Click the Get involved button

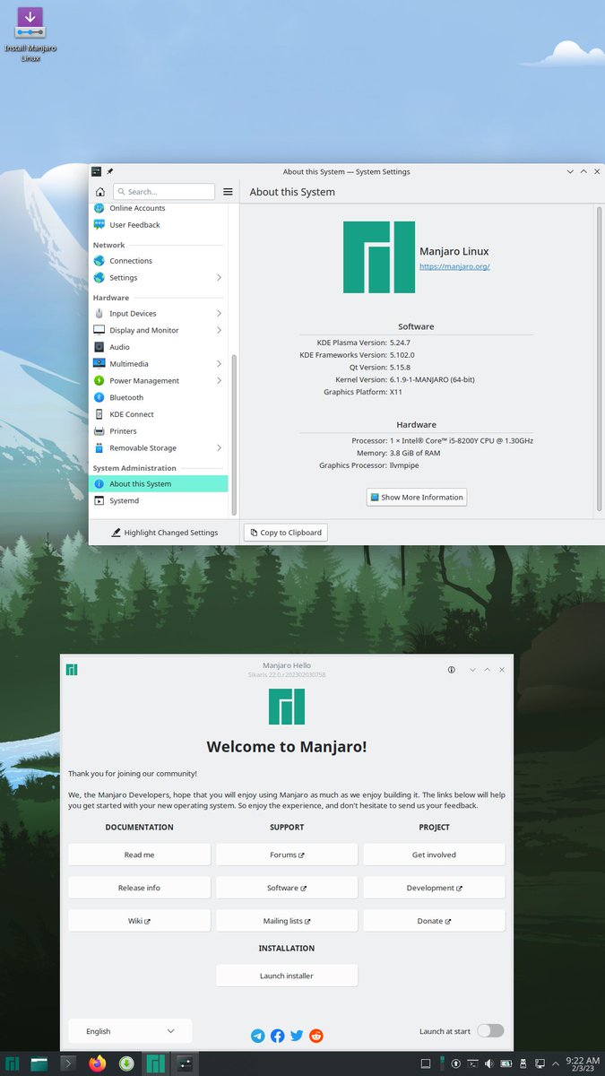(434, 855)
